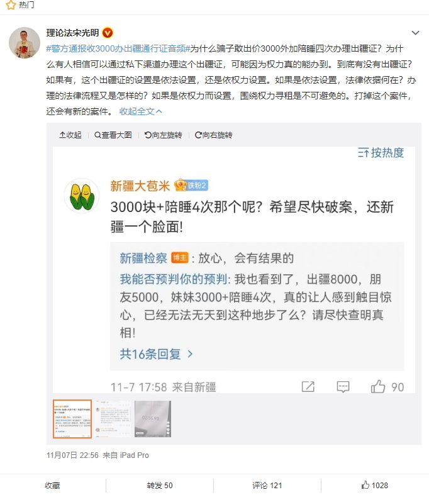Rotate image left with 向左旋转
The image size is (429, 497).
(x=164, y=135)
